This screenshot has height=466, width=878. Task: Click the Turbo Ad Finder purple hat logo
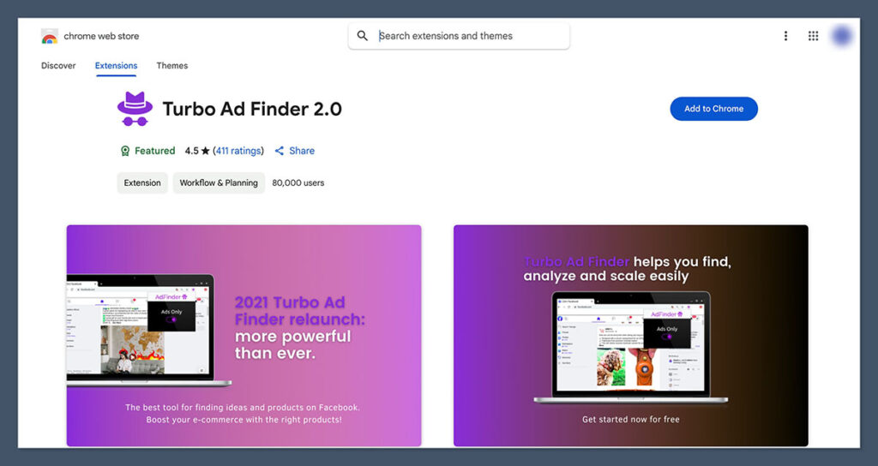[x=135, y=109]
